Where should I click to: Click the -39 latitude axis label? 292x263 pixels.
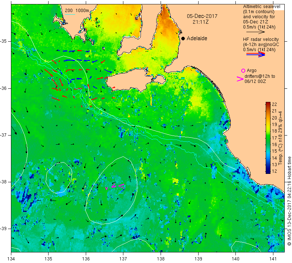(x=3, y=229)
